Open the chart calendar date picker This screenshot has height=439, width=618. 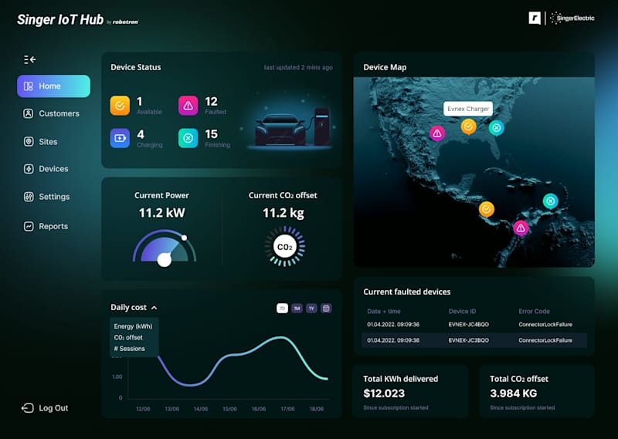tap(326, 309)
